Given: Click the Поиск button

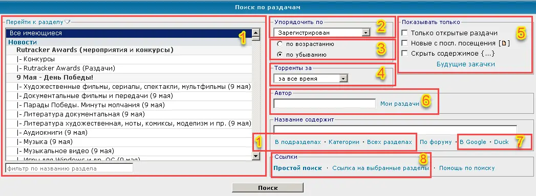Looking at the screenshot, I should (268, 188).
